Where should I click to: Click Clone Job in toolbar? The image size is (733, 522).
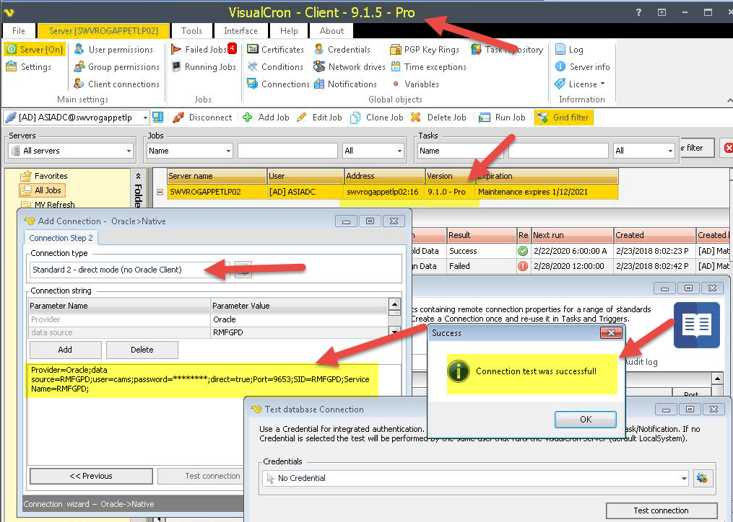(x=377, y=118)
